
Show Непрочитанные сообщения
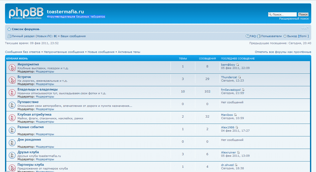pos(64,52)
